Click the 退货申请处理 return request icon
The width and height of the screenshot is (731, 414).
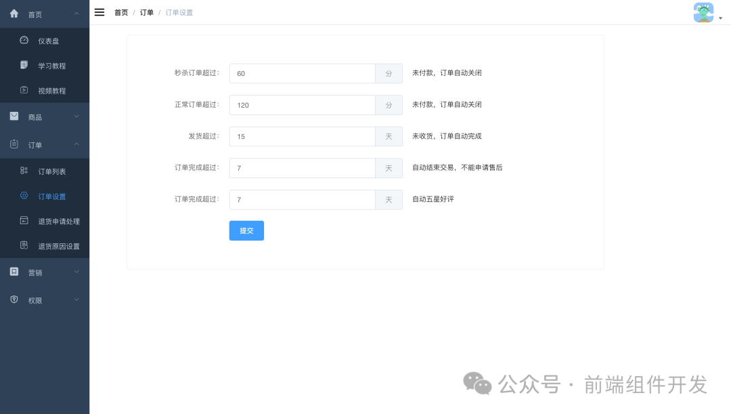(x=25, y=221)
